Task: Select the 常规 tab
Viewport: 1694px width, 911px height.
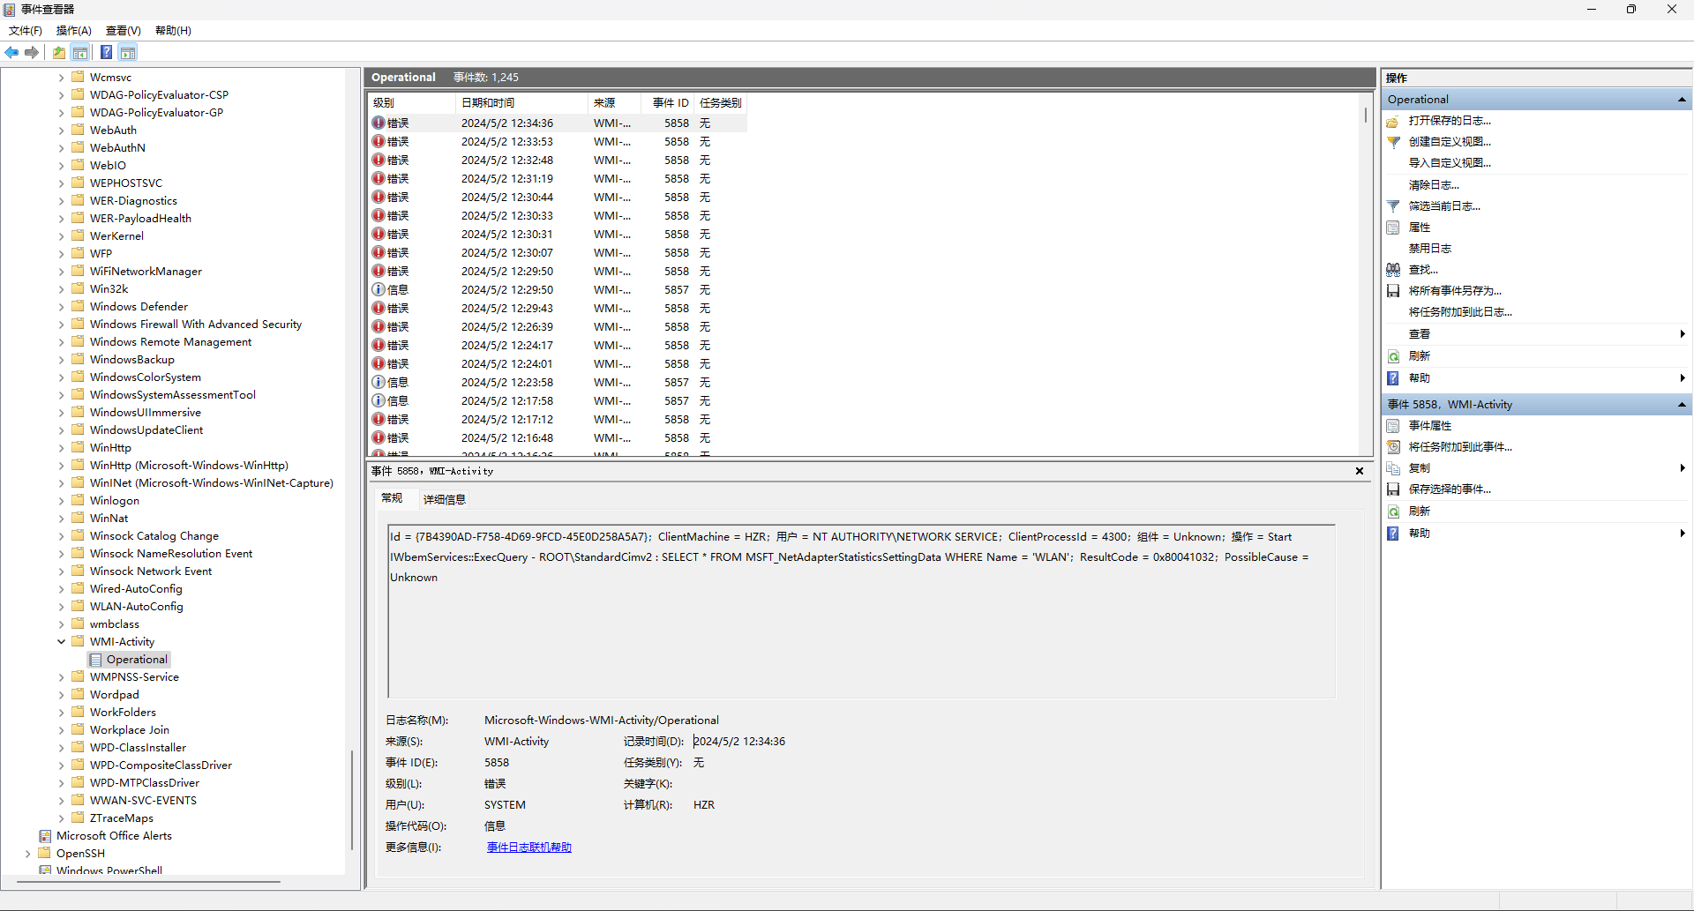Action: pos(392,498)
